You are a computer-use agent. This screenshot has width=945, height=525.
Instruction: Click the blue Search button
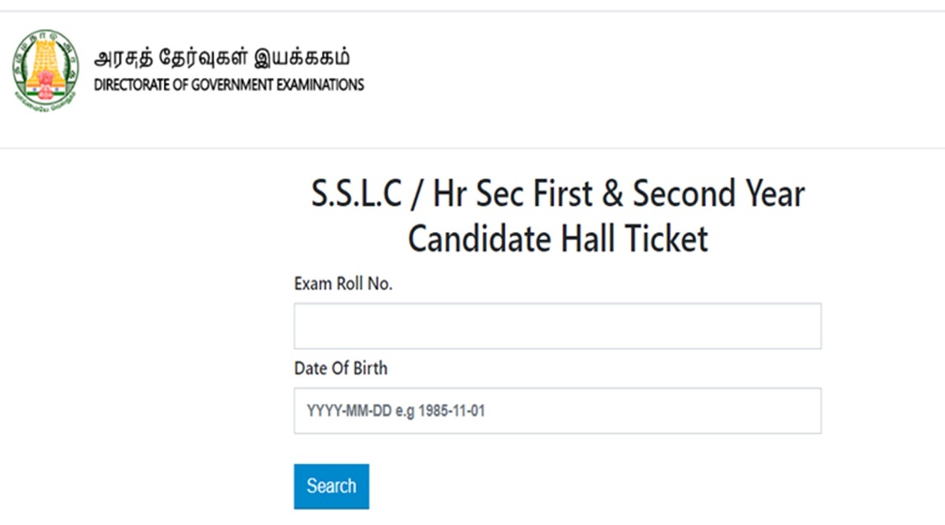pyautogui.click(x=332, y=486)
